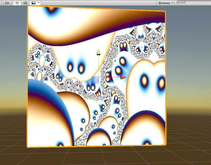Click the large eye pair on quad's right
This screenshot has height=165, width=211.
point(152,82)
